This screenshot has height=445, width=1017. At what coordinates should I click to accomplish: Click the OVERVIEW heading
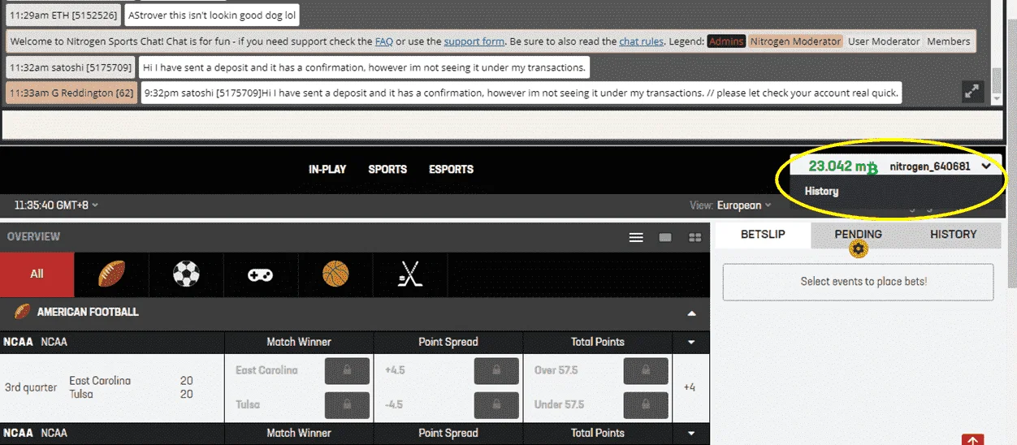[33, 237]
